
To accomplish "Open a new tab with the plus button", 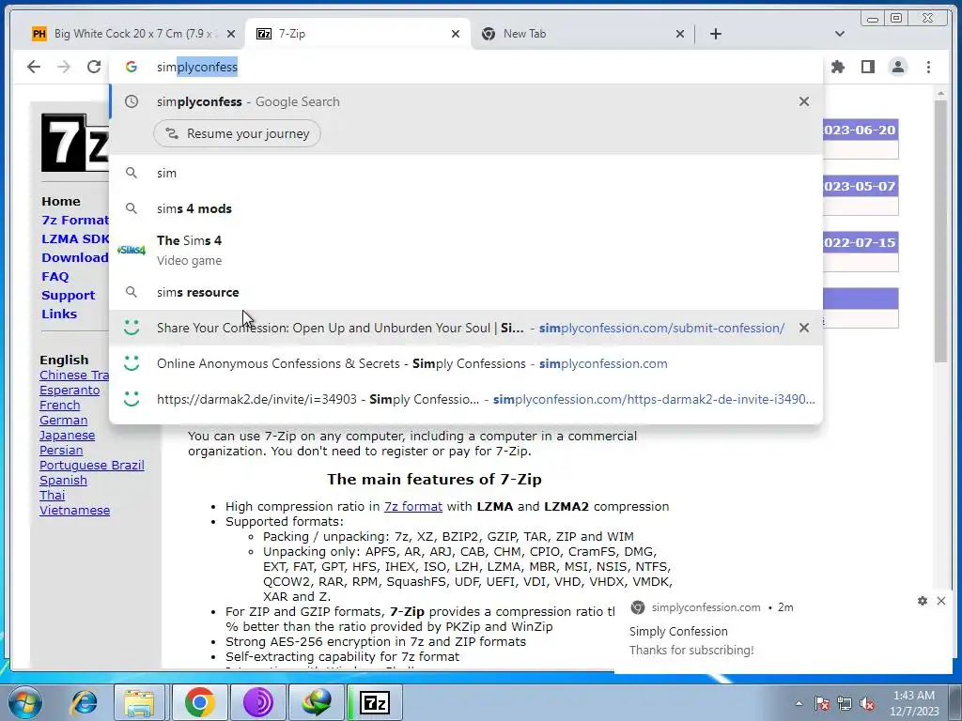I will click(715, 34).
